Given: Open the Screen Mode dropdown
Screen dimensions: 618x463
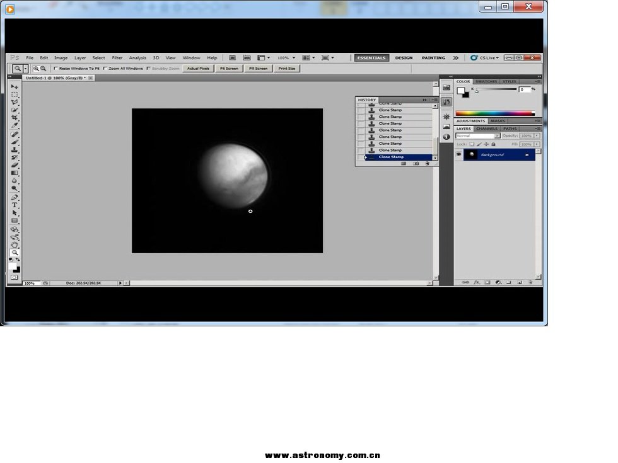Looking at the screenshot, I should coord(328,58).
